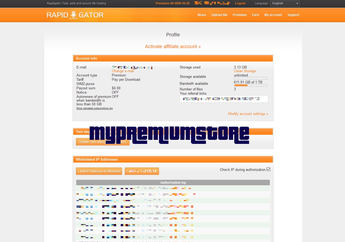This screenshot has height=242, width=345.
Task: Click the Storage available progress bar
Action: pos(251,78)
